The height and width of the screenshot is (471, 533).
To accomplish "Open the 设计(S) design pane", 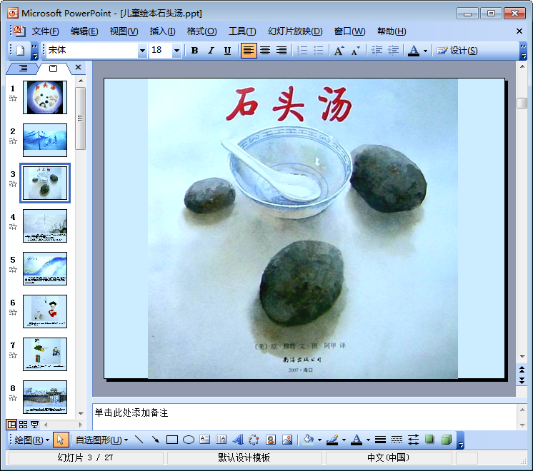I will click(457, 51).
